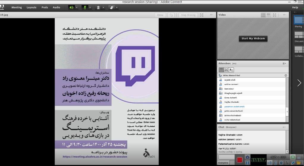Click the round icon on the Mitra Manavi Rad row
Screen dimensions: 304x166
tap(286, 75)
